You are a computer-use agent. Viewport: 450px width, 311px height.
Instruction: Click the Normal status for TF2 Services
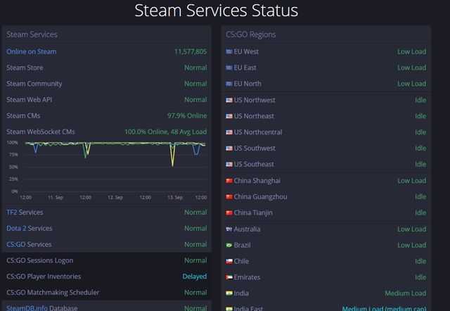[195, 212]
